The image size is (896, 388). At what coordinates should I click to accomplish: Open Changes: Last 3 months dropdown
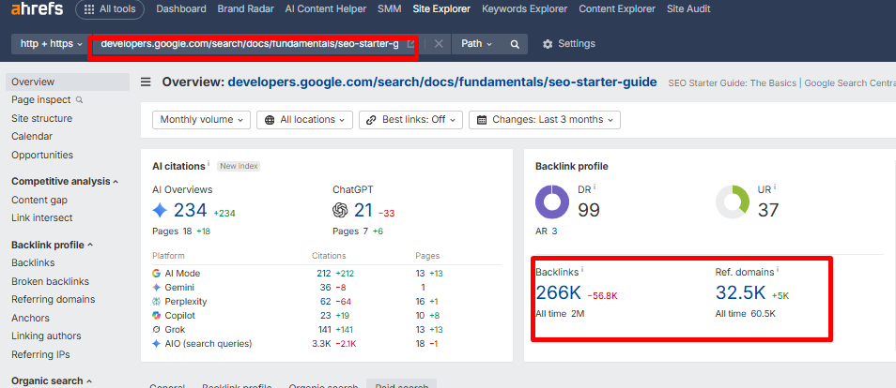coord(545,120)
